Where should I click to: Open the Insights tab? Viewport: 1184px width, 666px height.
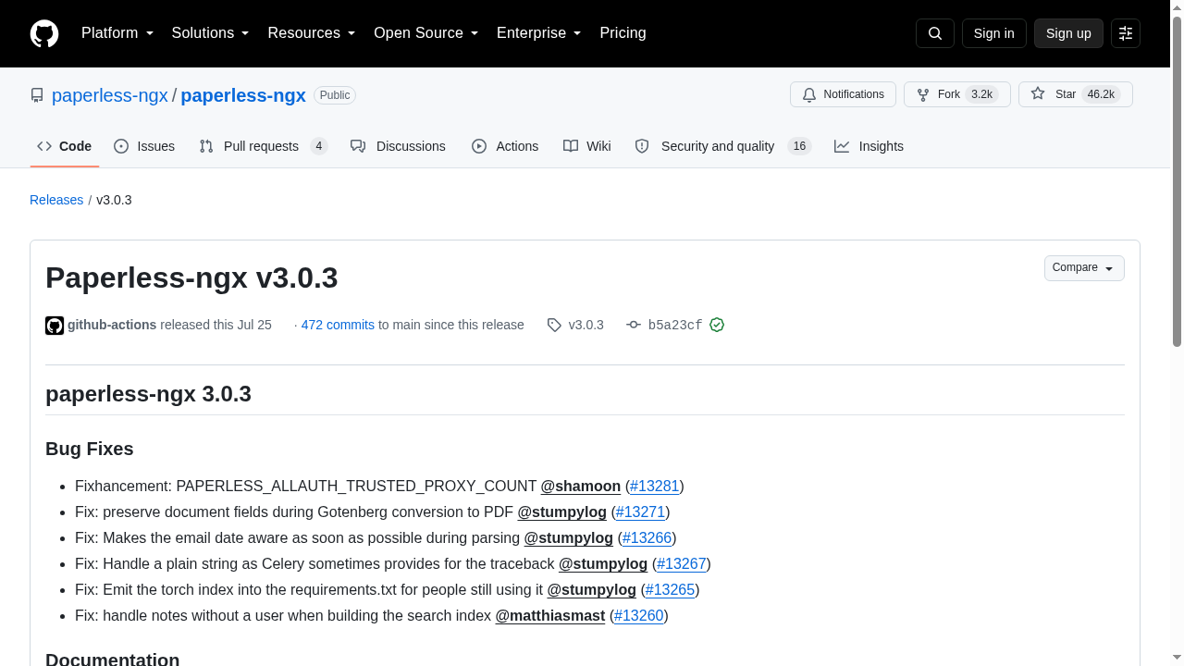point(869,146)
